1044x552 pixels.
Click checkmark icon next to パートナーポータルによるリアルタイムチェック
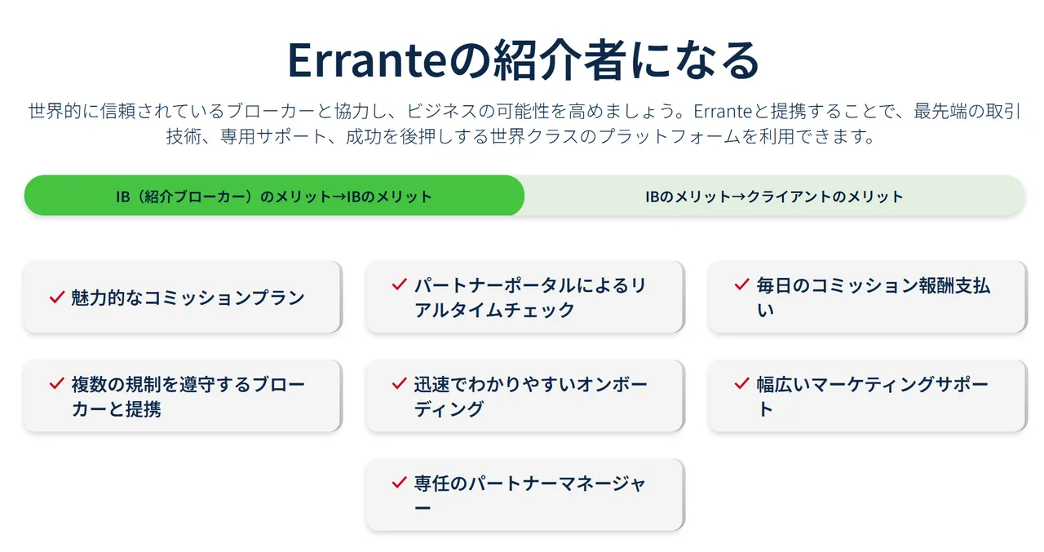point(399,285)
